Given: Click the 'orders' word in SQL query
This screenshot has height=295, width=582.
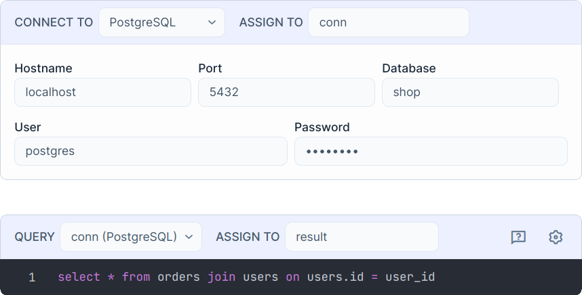Looking at the screenshot, I should coord(178,277).
